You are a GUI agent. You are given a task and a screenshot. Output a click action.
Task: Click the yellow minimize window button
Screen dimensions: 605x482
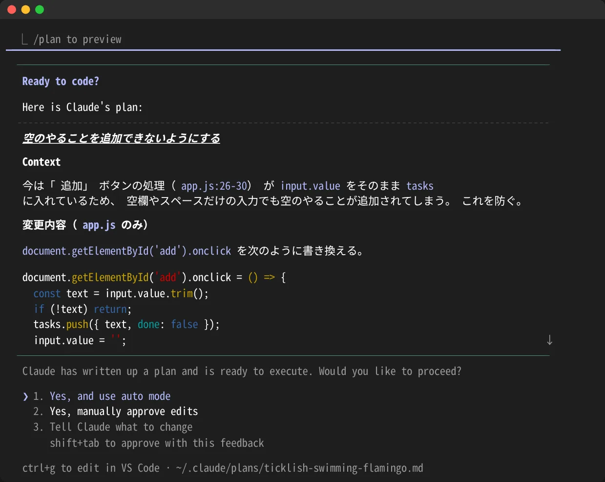coord(26,10)
